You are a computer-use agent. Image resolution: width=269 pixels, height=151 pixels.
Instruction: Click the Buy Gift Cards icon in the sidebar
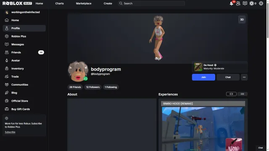click(7, 109)
